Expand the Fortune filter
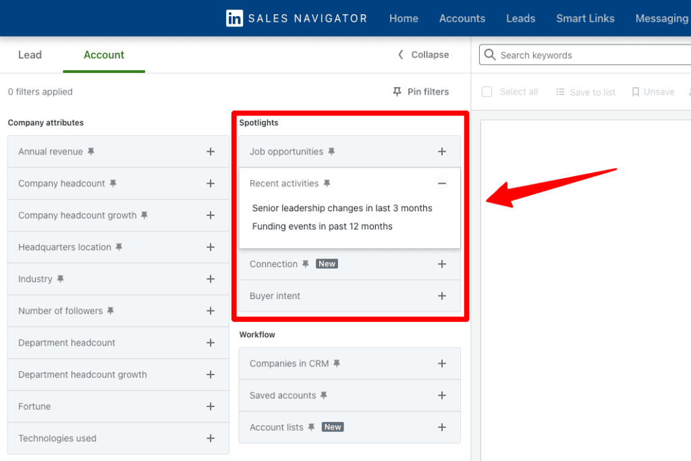The height and width of the screenshot is (461, 691). tap(211, 406)
